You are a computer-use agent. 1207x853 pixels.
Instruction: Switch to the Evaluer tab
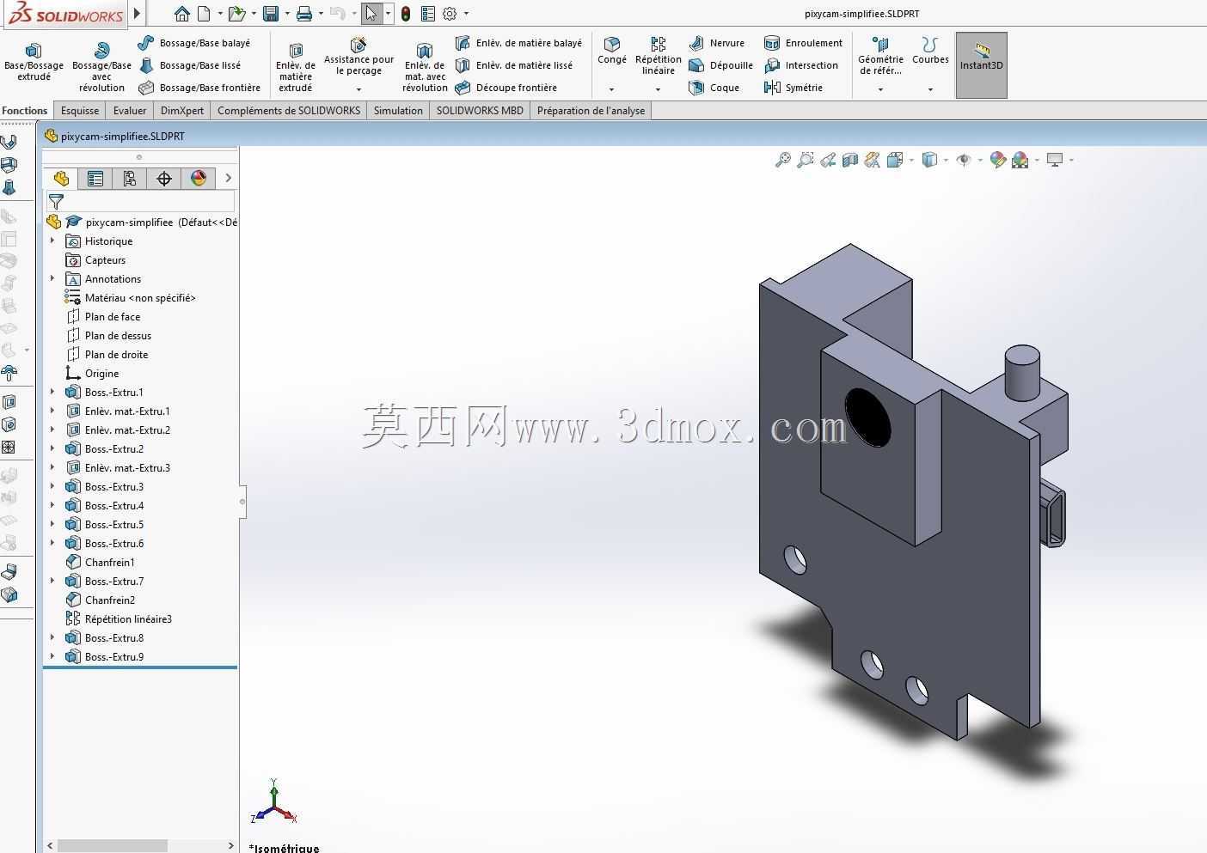tap(130, 111)
